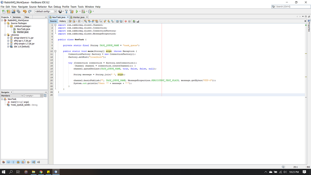Click the Save All icon
Screen dimensions: 311x175
[x=18, y=11]
